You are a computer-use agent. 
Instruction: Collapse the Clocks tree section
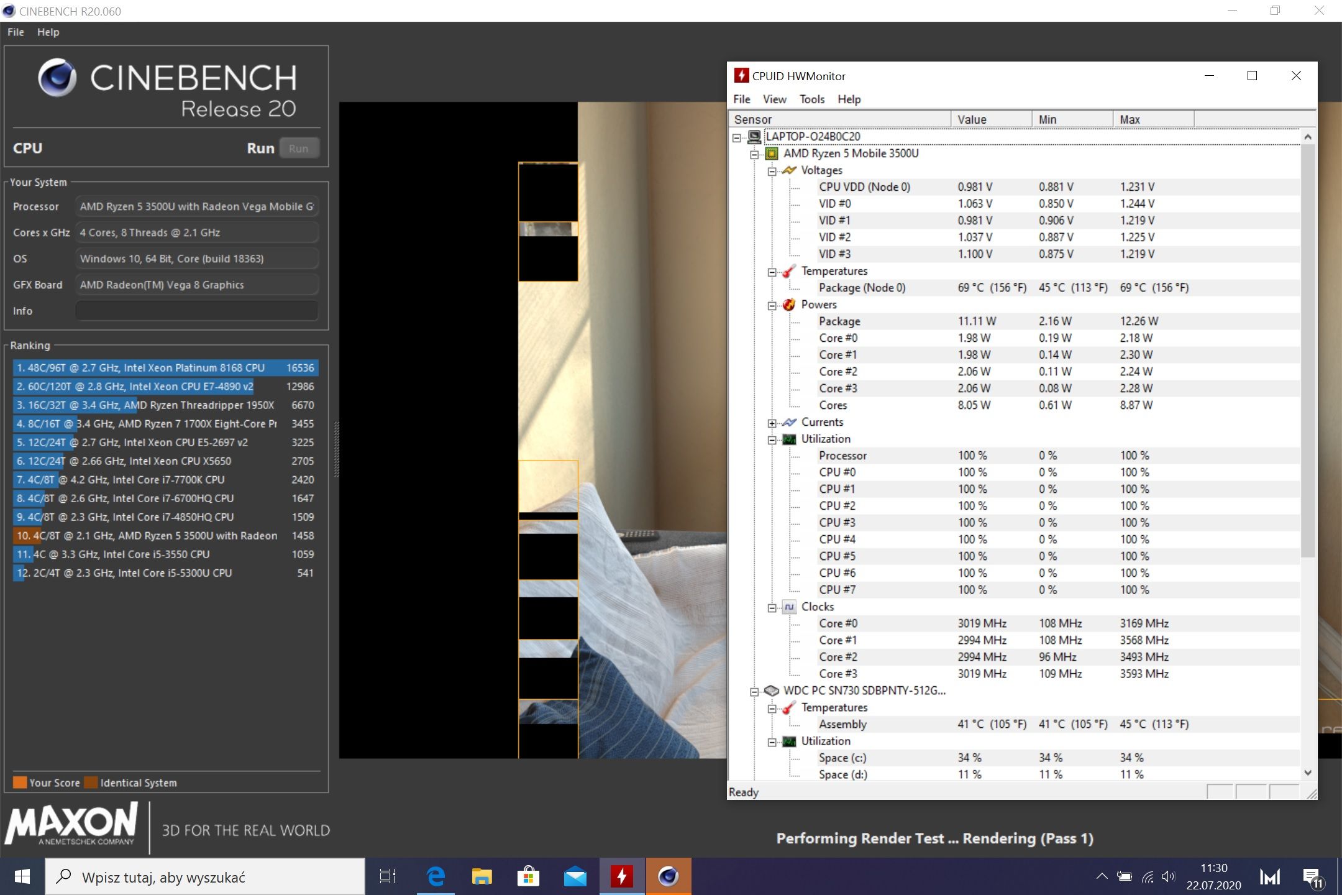772,608
